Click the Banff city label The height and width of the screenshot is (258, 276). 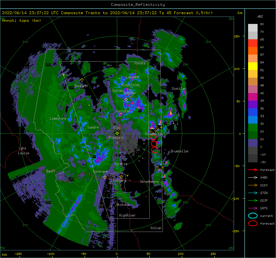[51, 171]
